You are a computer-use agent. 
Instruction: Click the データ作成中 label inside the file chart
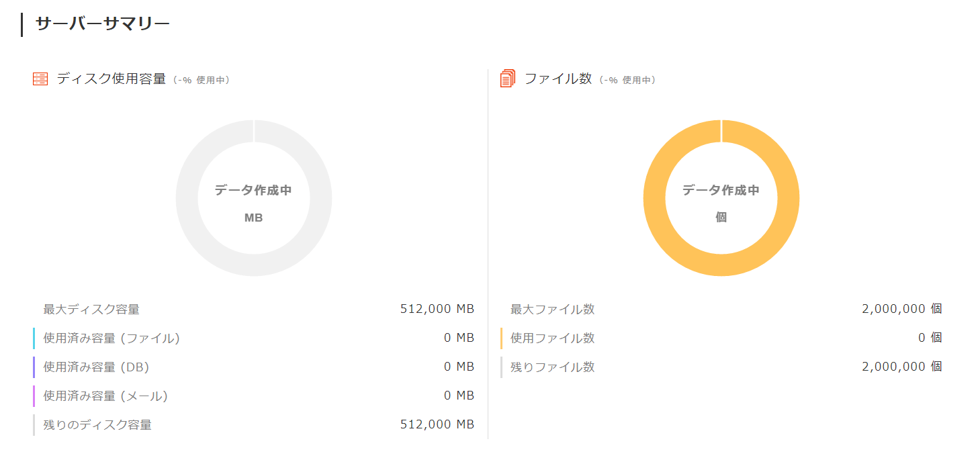click(721, 190)
